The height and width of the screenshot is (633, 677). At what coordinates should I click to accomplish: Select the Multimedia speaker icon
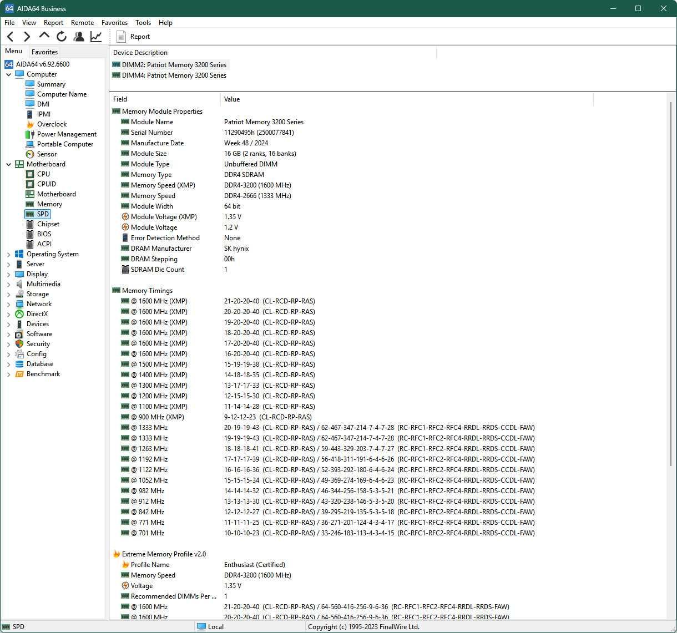click(x=19, y=284)
